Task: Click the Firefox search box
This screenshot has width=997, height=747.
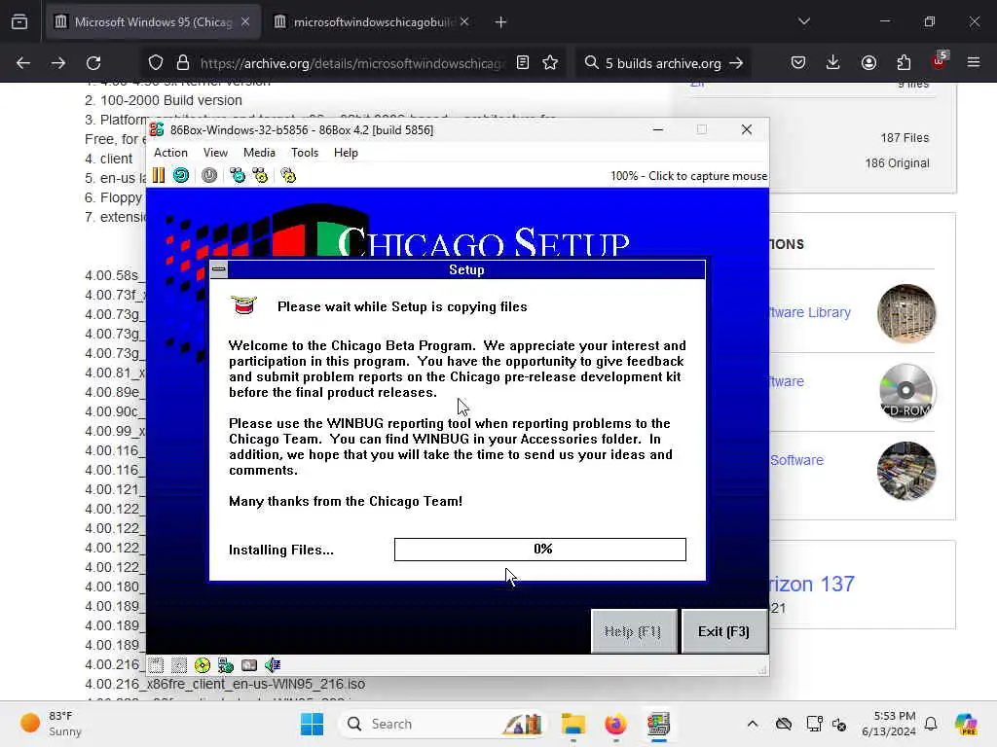Action: 663,63
